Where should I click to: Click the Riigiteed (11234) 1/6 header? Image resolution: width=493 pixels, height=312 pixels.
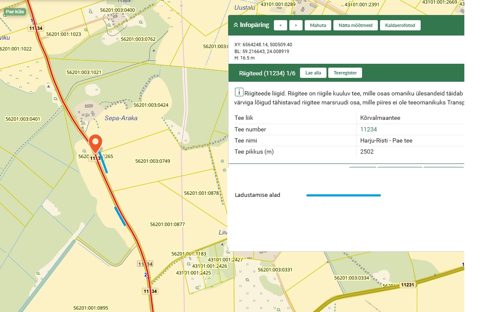click(267, 73)
